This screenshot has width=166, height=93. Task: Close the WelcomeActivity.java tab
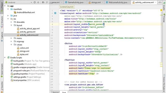129,2
